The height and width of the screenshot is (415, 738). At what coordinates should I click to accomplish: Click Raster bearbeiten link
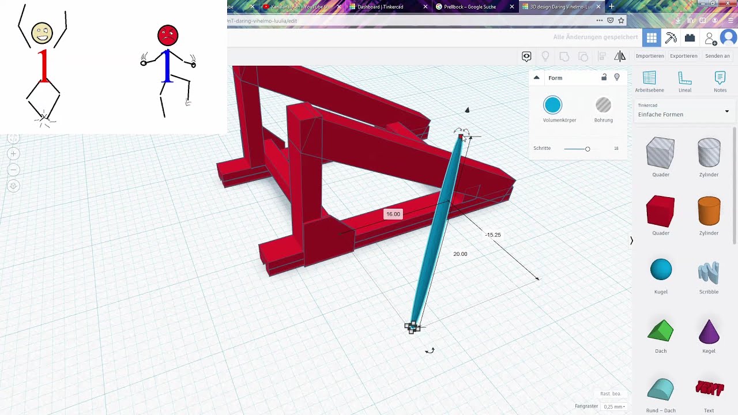coord(610,394)
